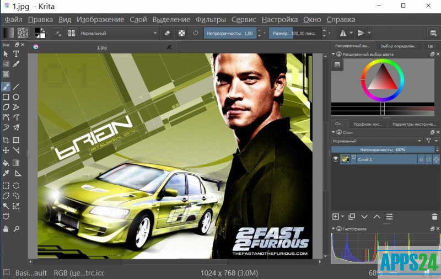Toggle alpha lock checker on Слой 1

436,159
